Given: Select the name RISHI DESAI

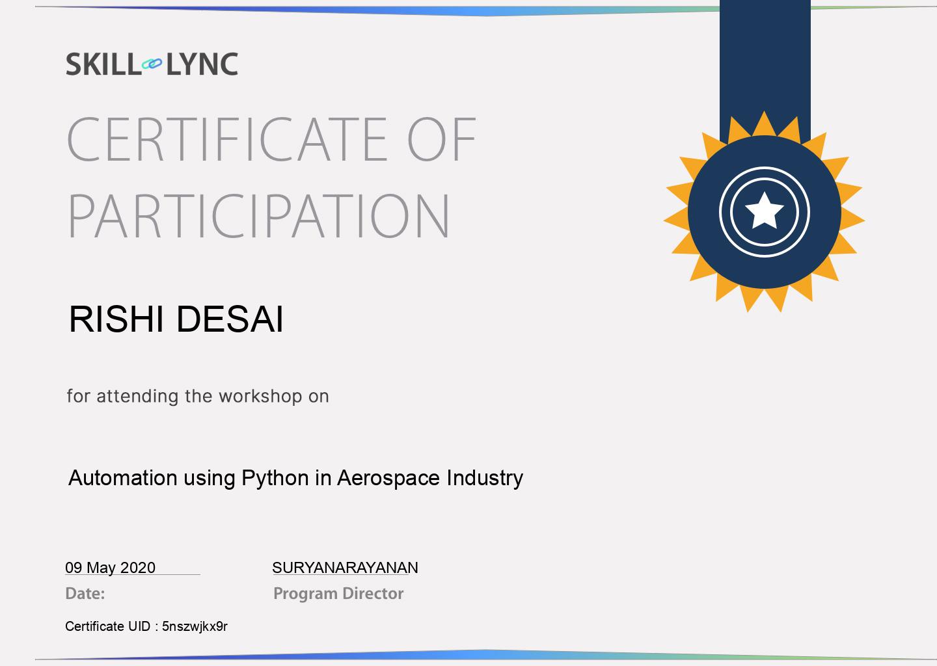Looking at the screenshot, I should click(x=176, y=318).
